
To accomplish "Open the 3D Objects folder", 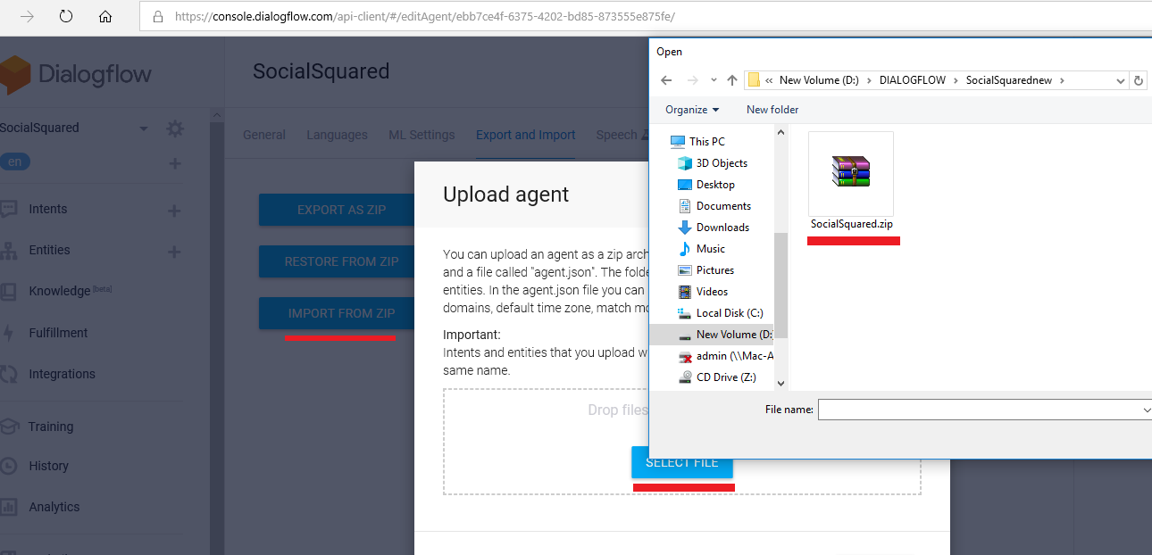I will [721, 163].
